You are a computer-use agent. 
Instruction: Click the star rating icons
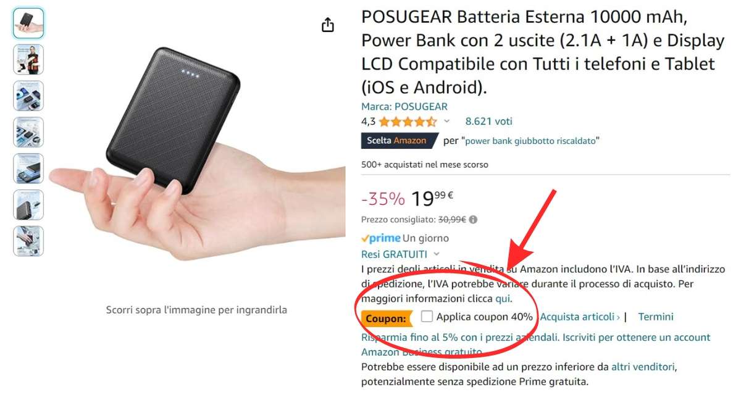[x=408, y=122]
